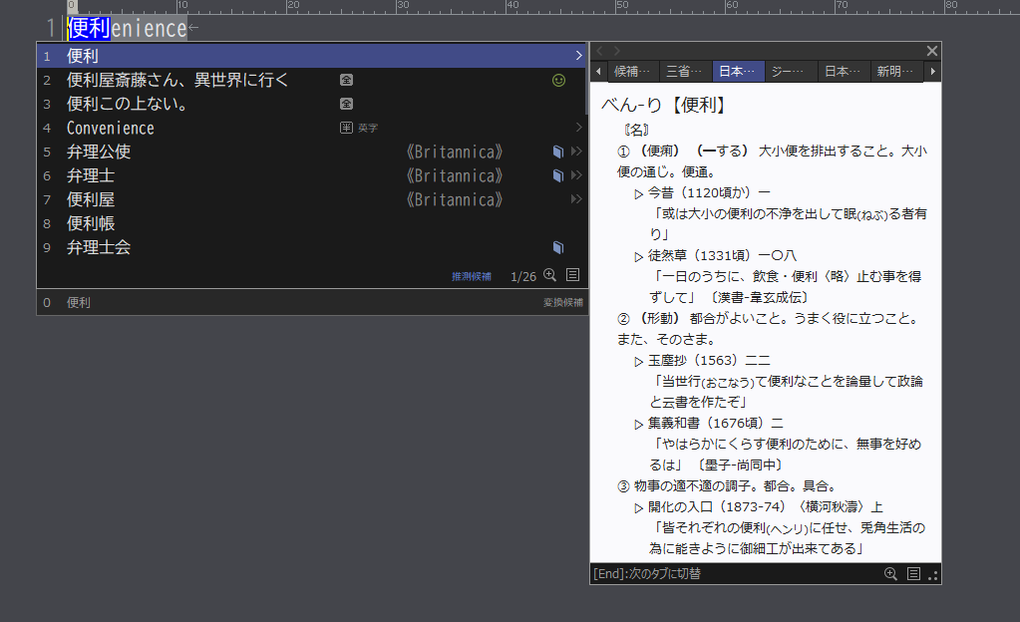This screenshot has height=622, width=1020.
Task: Click the dictionary book icon on 弁理公使 row
Action: point(558,153)
